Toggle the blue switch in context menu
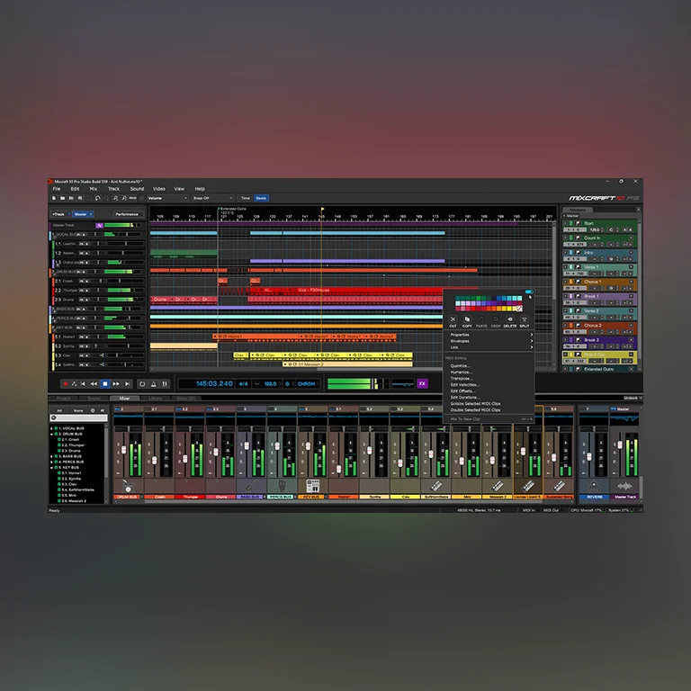 click(x=528, y=292)
